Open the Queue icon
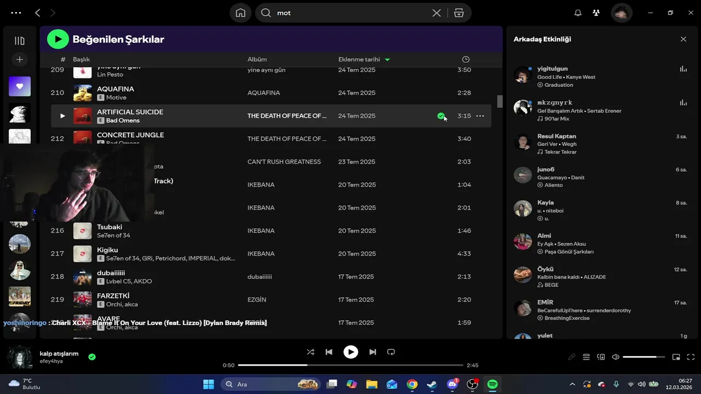Screen dimensions: 701x394 [587, 357]
